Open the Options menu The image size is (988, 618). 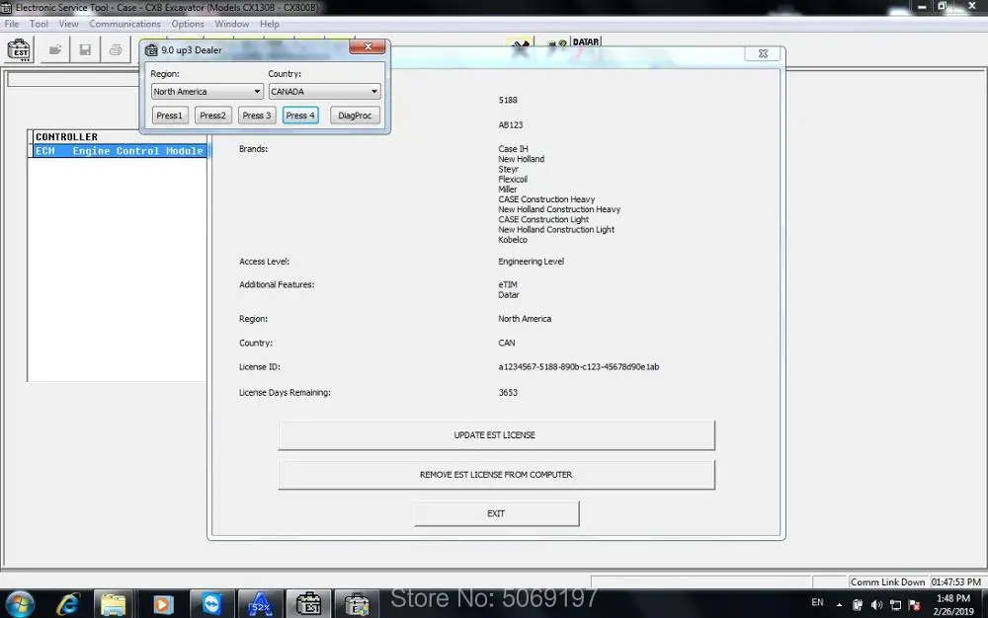[188, 24]
